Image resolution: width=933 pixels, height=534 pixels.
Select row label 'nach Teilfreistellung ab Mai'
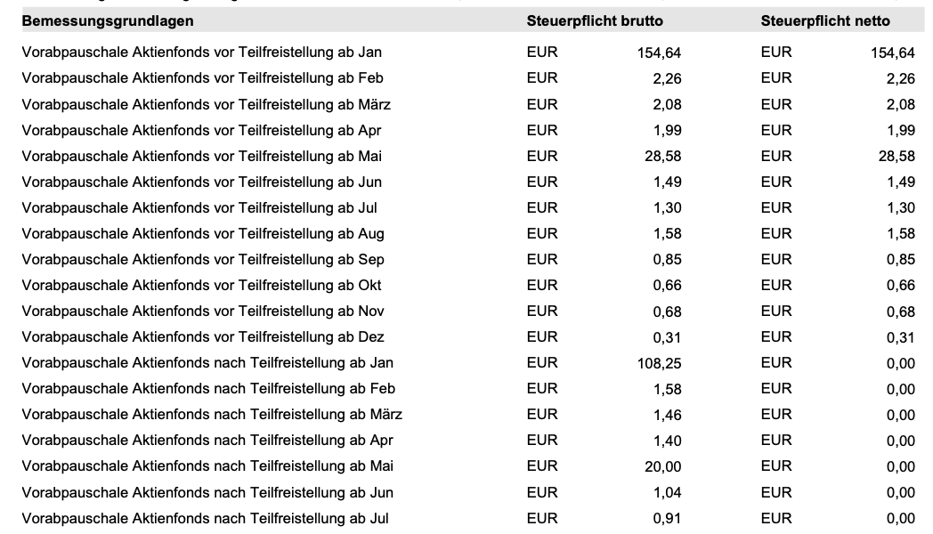tap(207, 466)
